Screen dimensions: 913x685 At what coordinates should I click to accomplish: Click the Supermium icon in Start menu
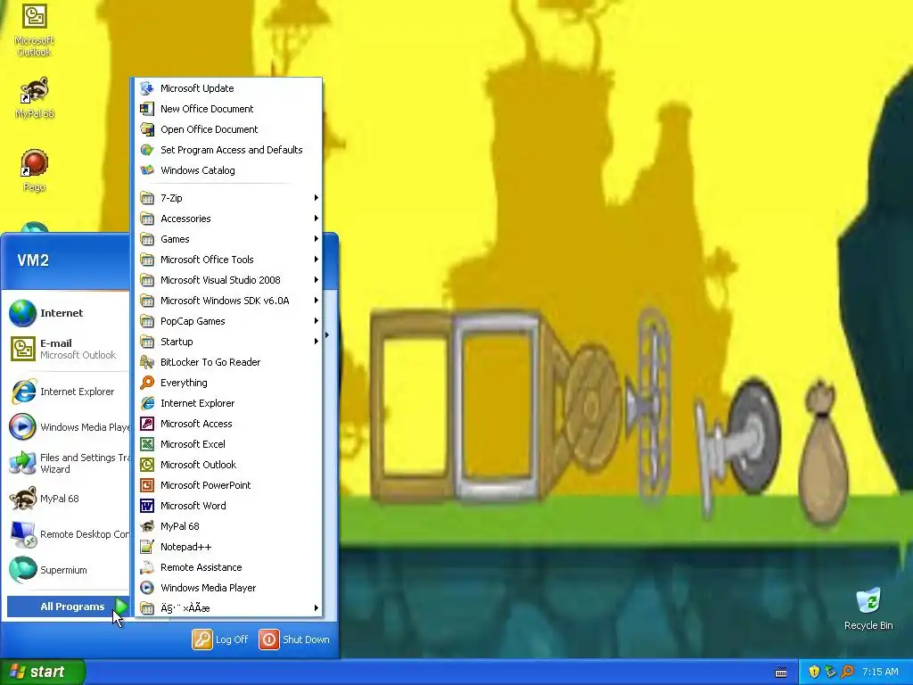tap(22, 570)
